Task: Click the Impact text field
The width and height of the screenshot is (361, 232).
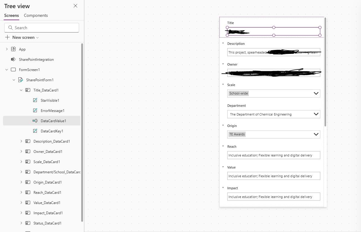Action: [273, 197]
